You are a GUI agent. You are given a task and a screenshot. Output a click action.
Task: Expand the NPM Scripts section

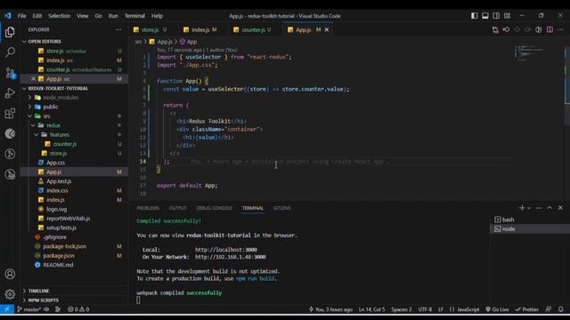click(44, 300)
